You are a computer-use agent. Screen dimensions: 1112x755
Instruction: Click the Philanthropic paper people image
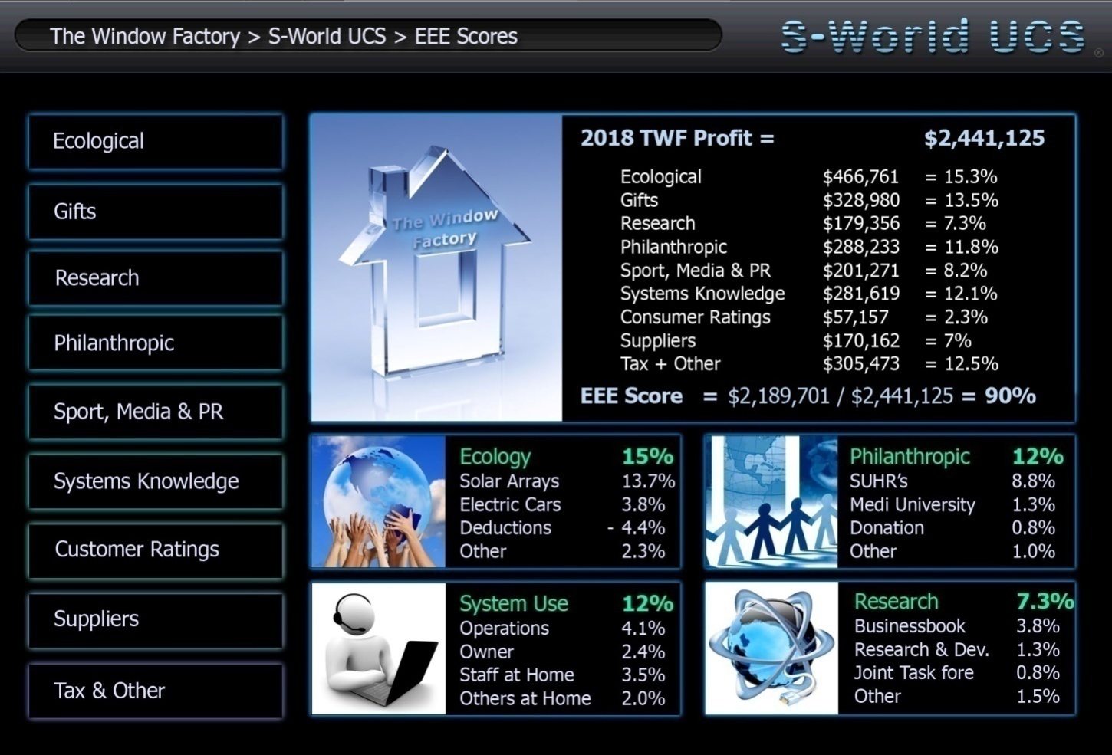pos(771,501)
